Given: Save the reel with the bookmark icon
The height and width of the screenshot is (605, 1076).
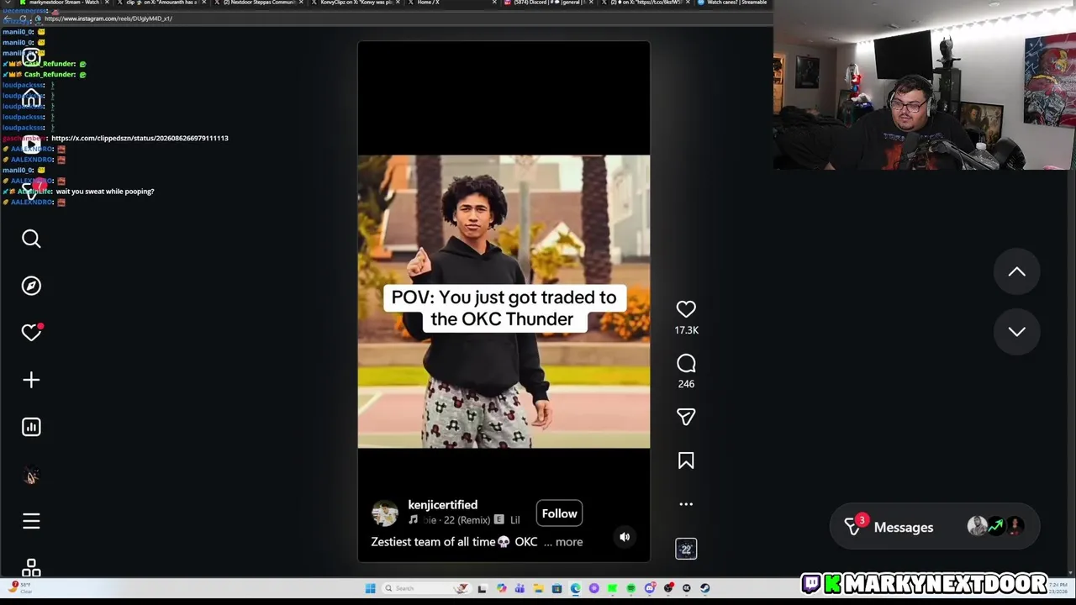Looking at the screenshot, I should point(686,460).
